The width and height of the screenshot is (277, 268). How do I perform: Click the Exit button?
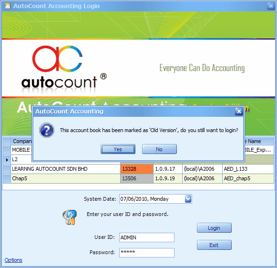coord(214,245)
